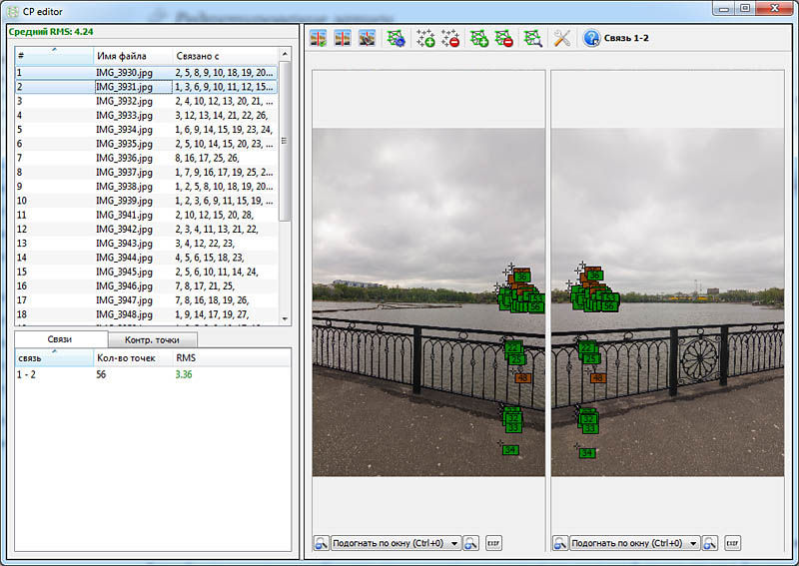Show EXIF data for the right image
Image resolution: width=799 pixels, height=566 pixels.
tap(732, 543)
